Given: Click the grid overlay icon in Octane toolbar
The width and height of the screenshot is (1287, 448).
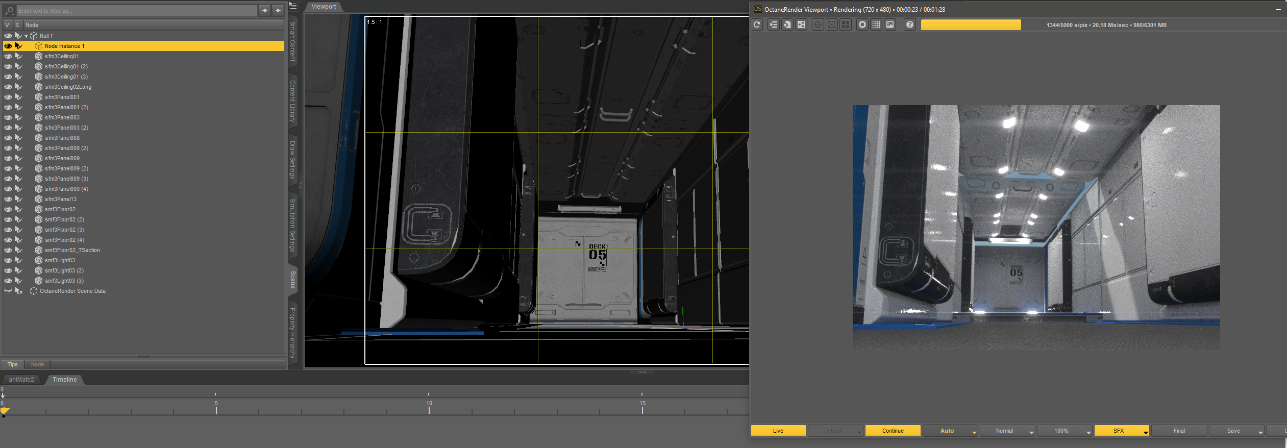Looking at the screenshot, I should pos(876,24).
